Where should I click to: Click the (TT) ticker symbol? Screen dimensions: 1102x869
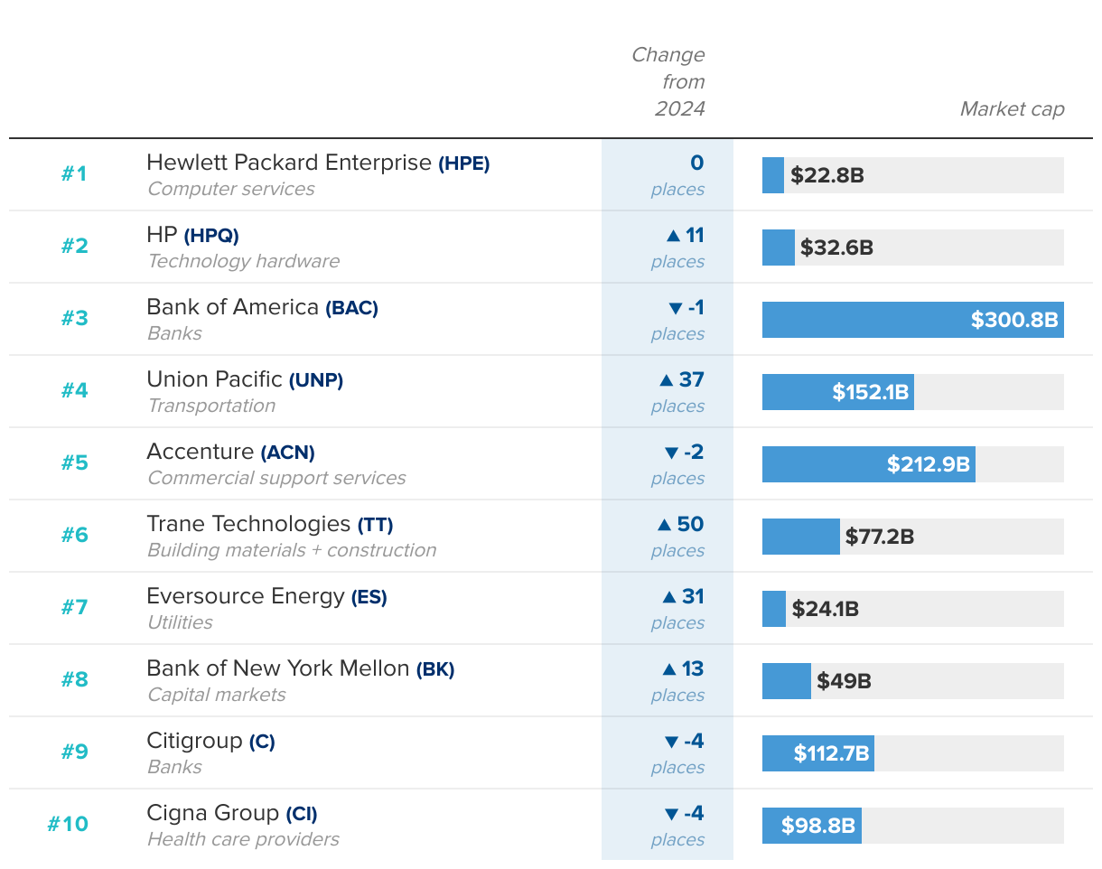coord(376,525)
